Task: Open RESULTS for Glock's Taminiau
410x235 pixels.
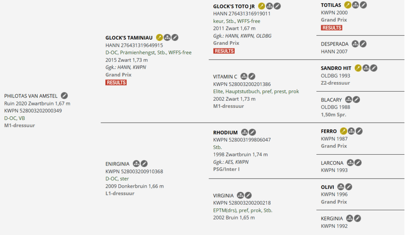Action: [x=116, y=82]
